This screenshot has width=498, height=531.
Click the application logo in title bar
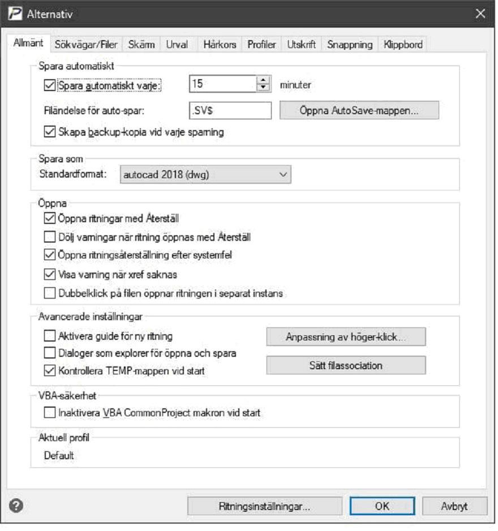[15, 14]
